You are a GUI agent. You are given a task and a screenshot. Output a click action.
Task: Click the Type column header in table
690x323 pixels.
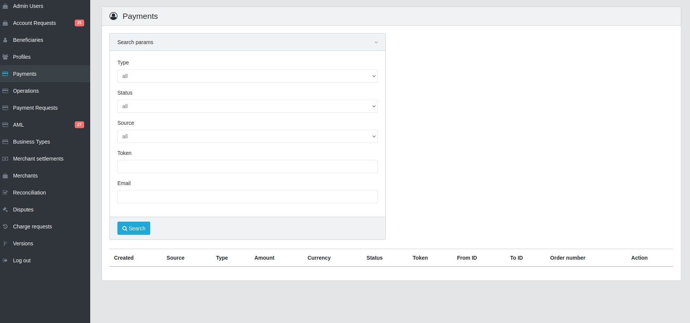tap(222, 258)
